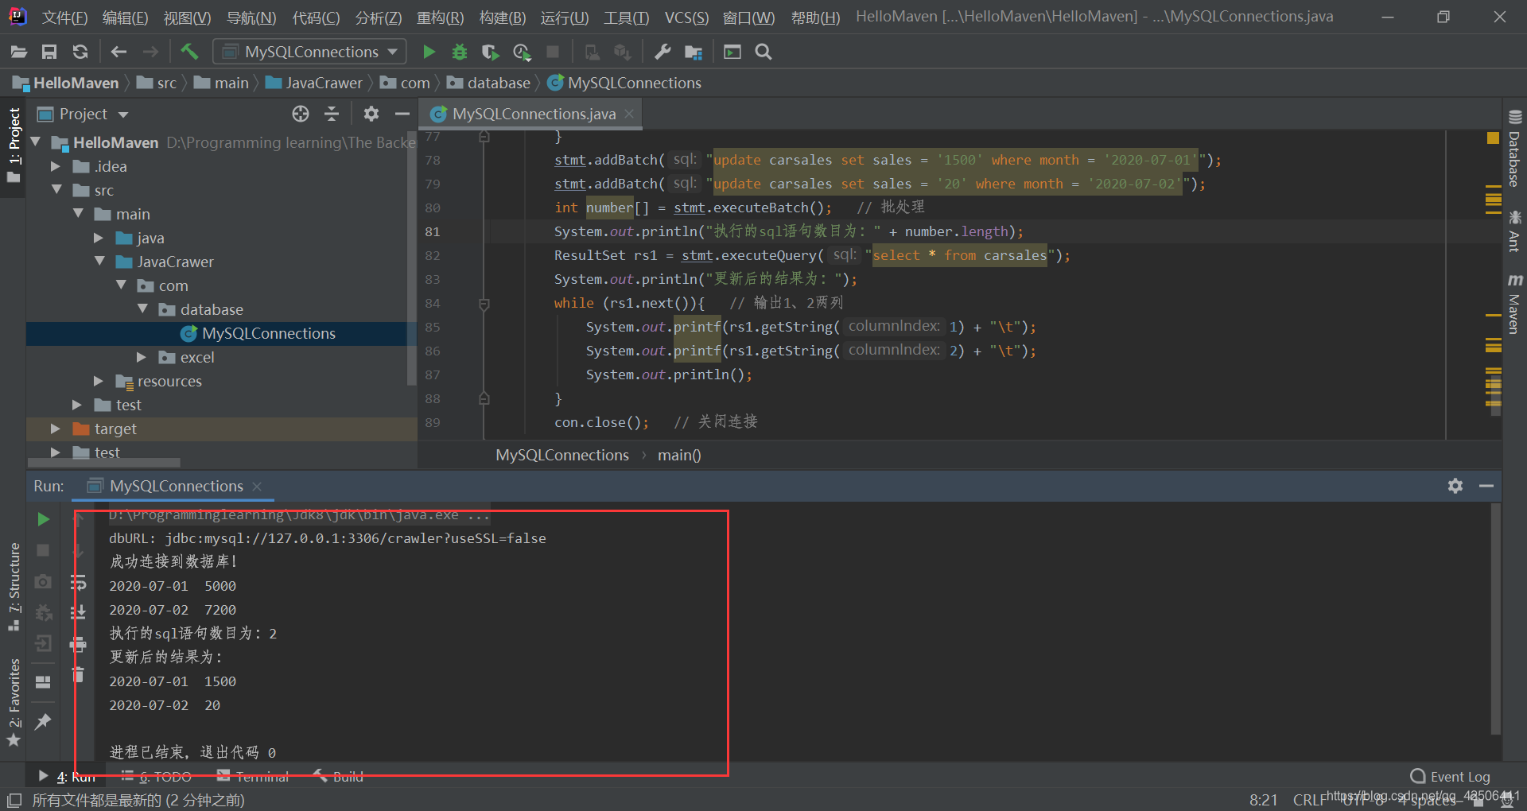The width and height of the screenshot is (1527, 811).
Task: Open the Terminal tool window
Action: pyautogui.click(x=253, y=777)
